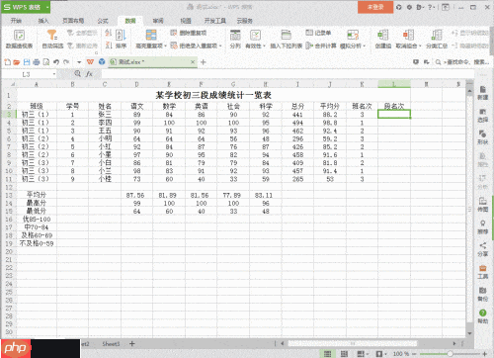Screen dimensions: 494x358
Task: Click the redo arrow icon
Action: 66,62
